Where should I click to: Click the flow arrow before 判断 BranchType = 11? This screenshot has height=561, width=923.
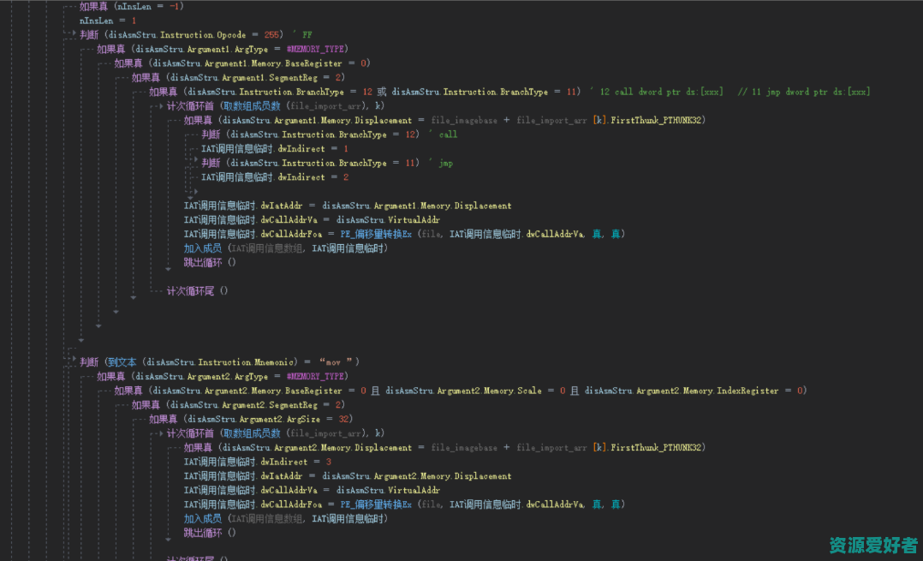click(x=194, y=163)
